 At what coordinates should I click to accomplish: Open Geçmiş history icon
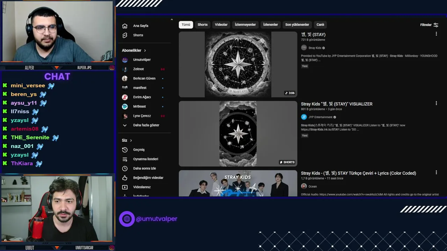[125, 150]
